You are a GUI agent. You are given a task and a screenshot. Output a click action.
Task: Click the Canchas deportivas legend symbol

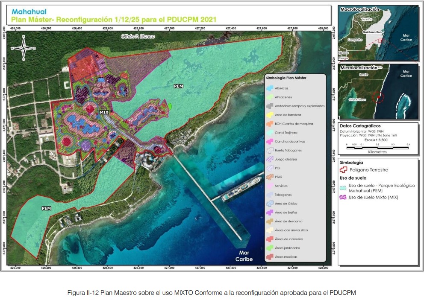pyautogui.click(x=270, y=141)
